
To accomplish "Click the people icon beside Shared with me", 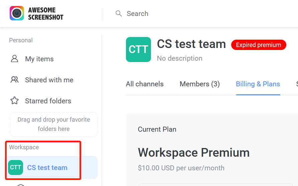I will click(x=14, y=80).
